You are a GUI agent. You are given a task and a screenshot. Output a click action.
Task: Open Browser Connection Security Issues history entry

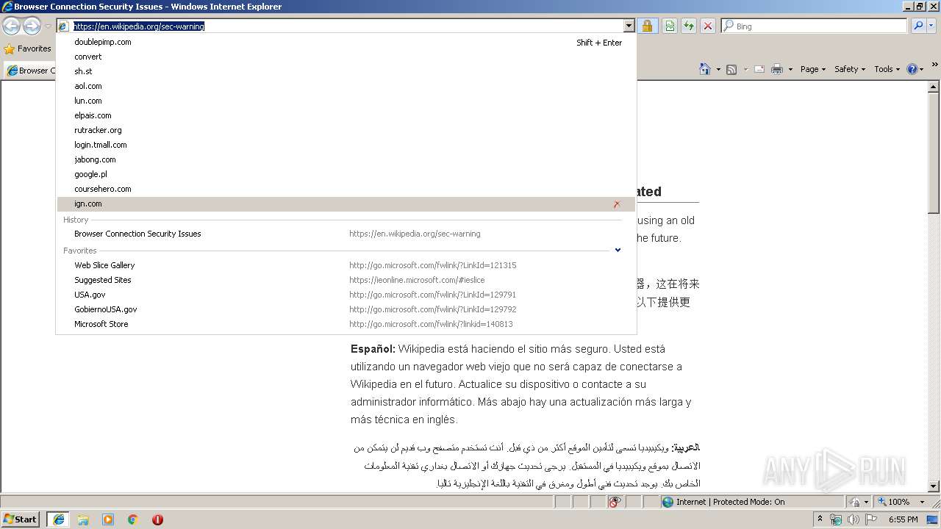point(346,234)
